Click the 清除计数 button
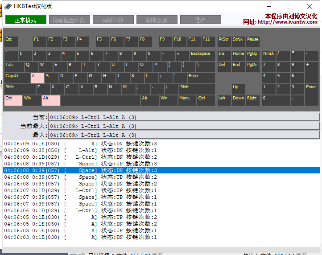 pos(113,20)
